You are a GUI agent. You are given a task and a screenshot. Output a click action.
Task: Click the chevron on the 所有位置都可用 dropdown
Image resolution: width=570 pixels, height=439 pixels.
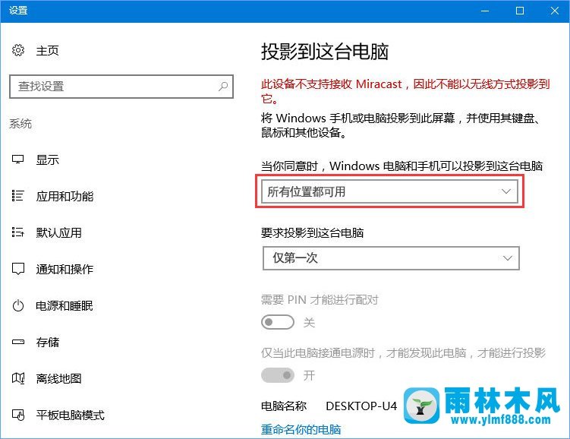(506, 191)
